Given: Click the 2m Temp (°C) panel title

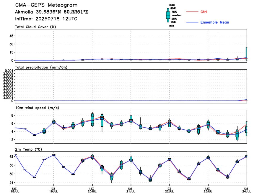Looking at the screenshot, I should pos(29,149).
